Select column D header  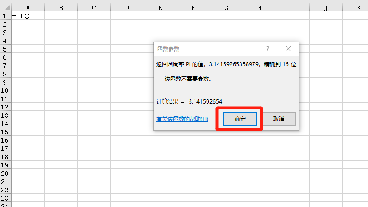tap(127, 8)
